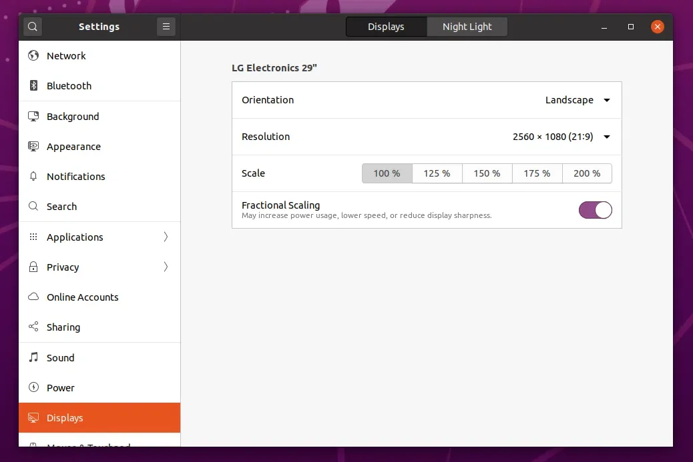
Task: Switch to the Night Light tab
Action: pyautogui.click(x=467, y=27)
